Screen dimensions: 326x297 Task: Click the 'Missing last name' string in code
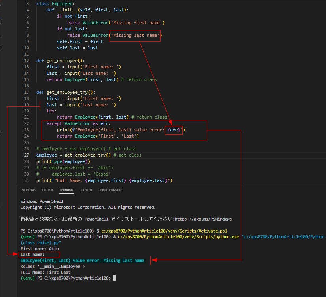(x=135, y=35)
